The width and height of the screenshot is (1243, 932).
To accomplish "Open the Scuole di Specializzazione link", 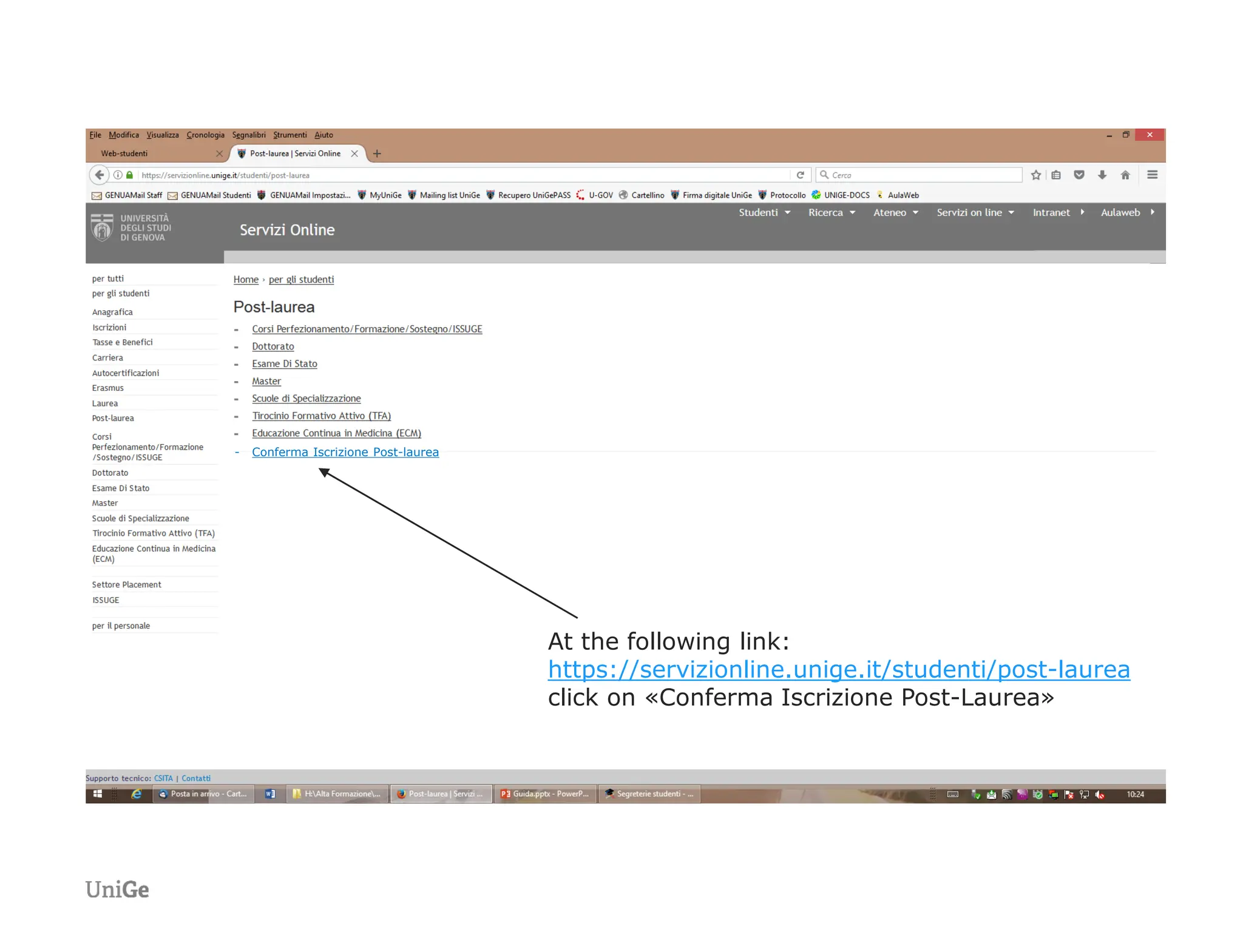I will point(306,399).
